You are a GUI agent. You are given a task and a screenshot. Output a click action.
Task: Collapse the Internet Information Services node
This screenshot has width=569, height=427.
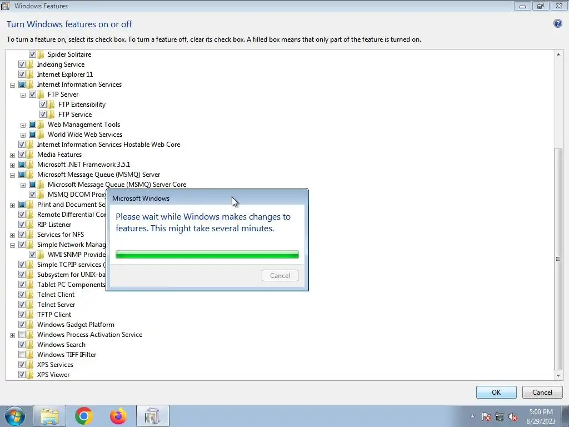click(12, 85)
